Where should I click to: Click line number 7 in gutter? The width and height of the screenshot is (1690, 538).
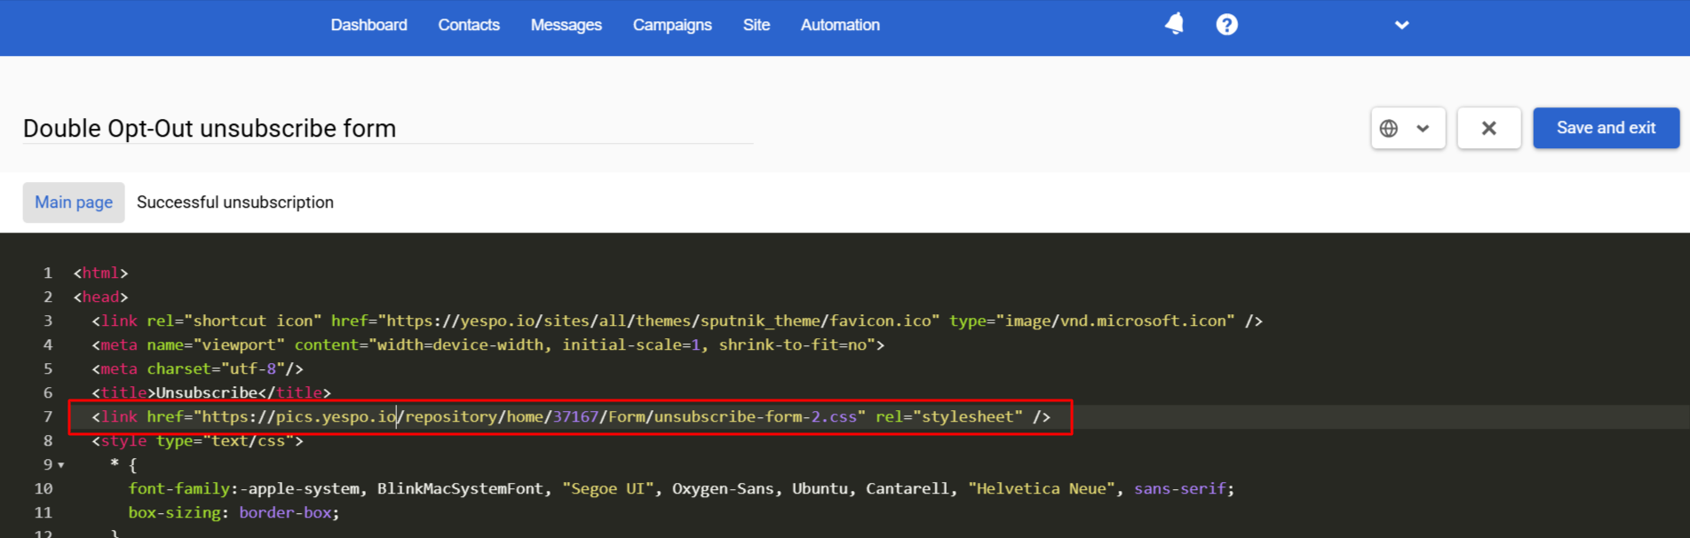pos(48,416)
